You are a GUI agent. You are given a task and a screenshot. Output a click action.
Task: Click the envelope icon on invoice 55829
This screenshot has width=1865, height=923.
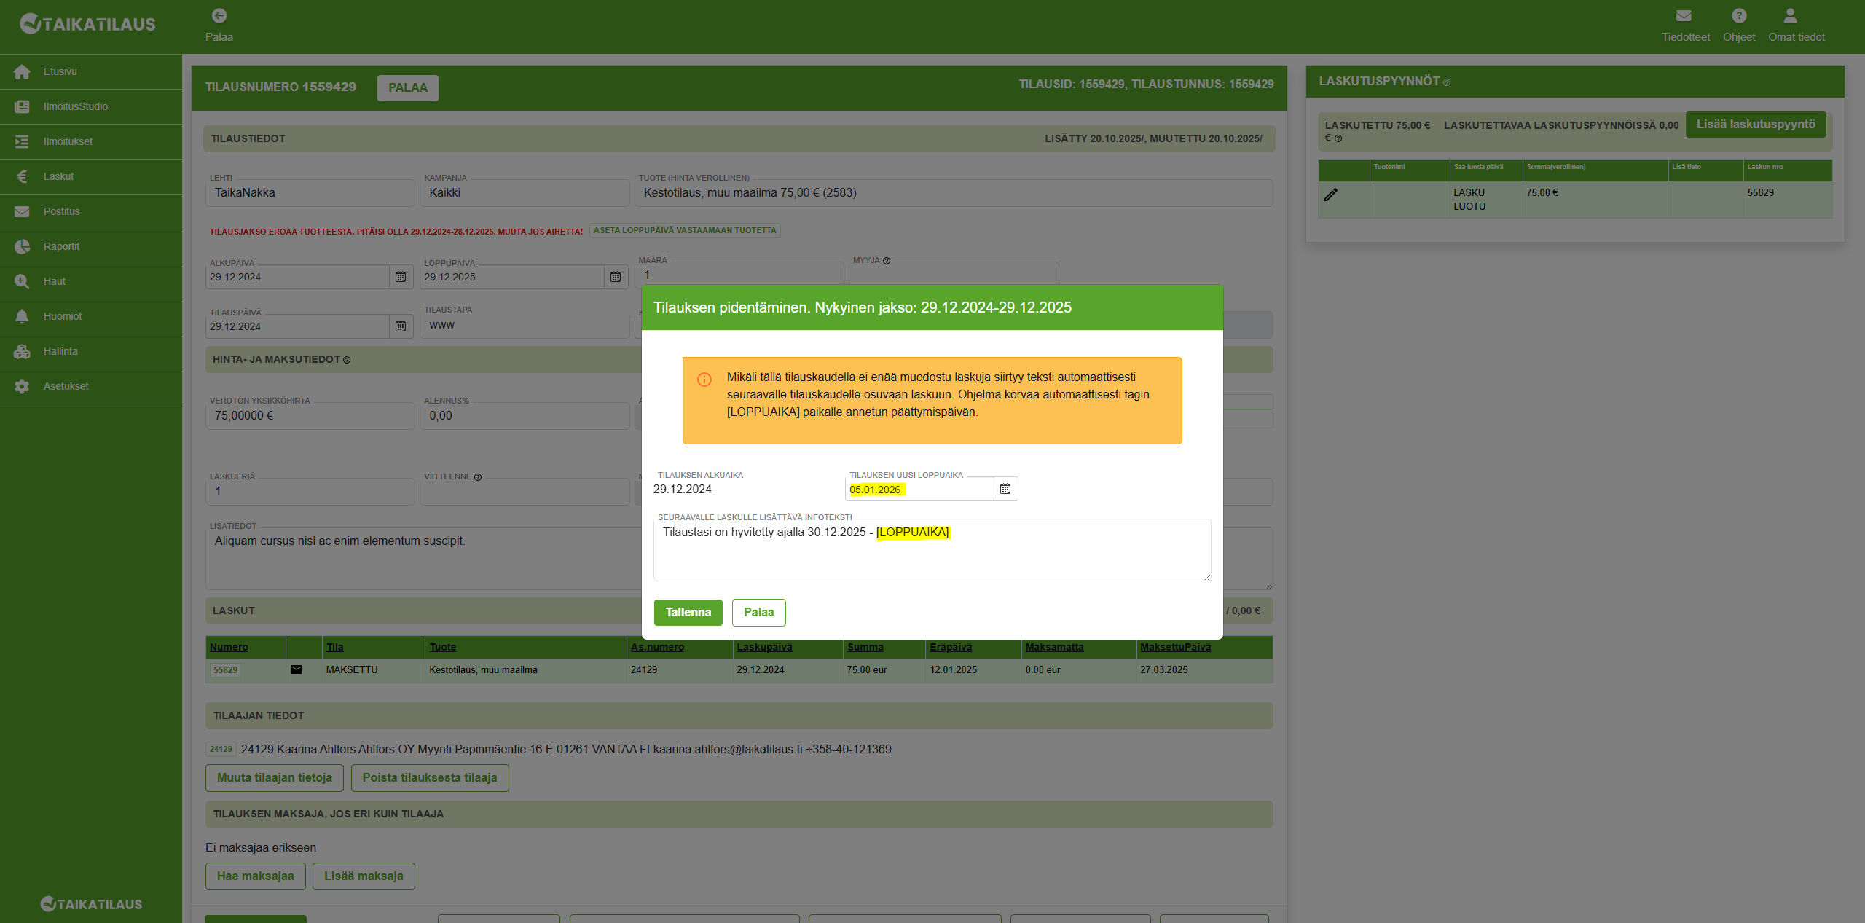pos(297,669)
